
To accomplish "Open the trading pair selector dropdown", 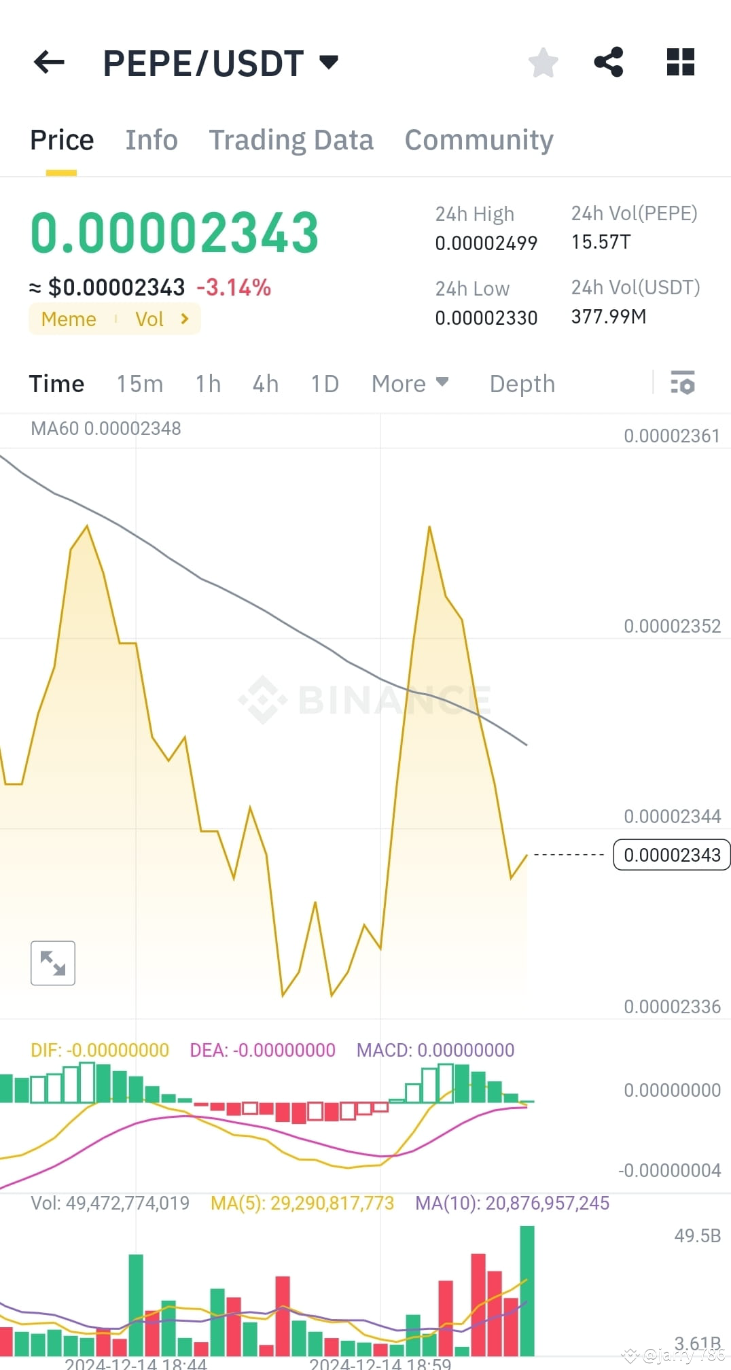I will [x=328, y=61].
